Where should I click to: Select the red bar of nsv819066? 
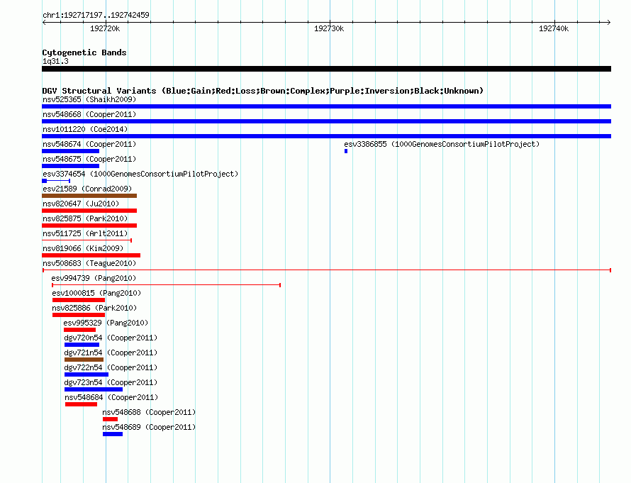click(x=91, y=255)
